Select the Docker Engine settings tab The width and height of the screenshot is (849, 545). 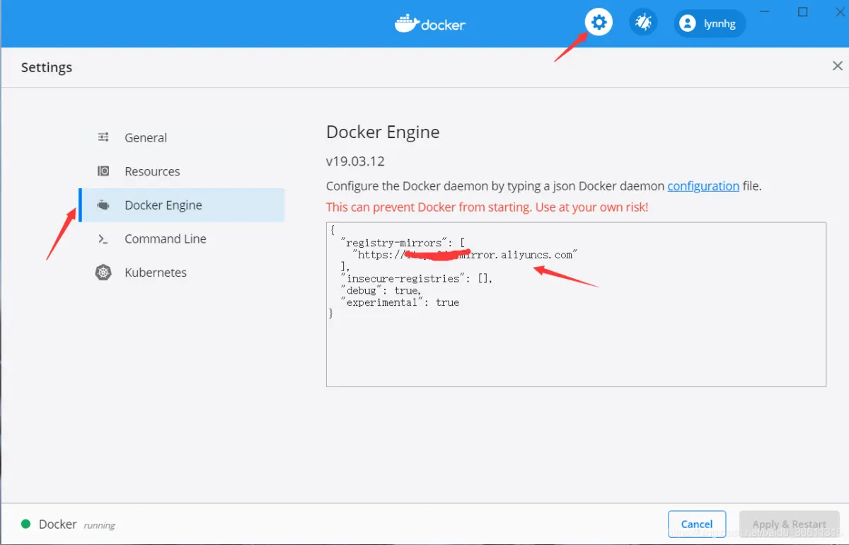182,205
